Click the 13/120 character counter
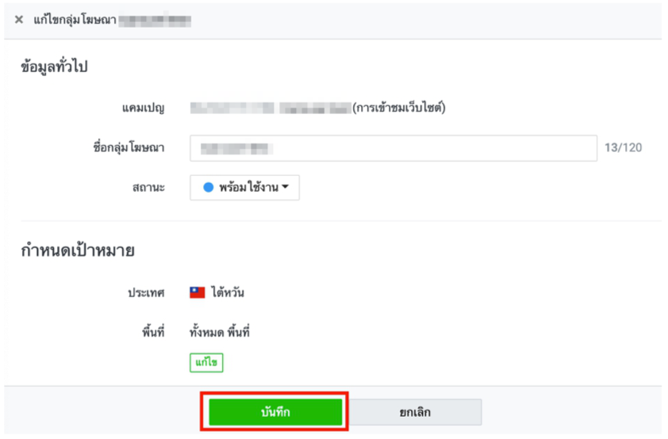668x439 pixels. coord(624,147)
